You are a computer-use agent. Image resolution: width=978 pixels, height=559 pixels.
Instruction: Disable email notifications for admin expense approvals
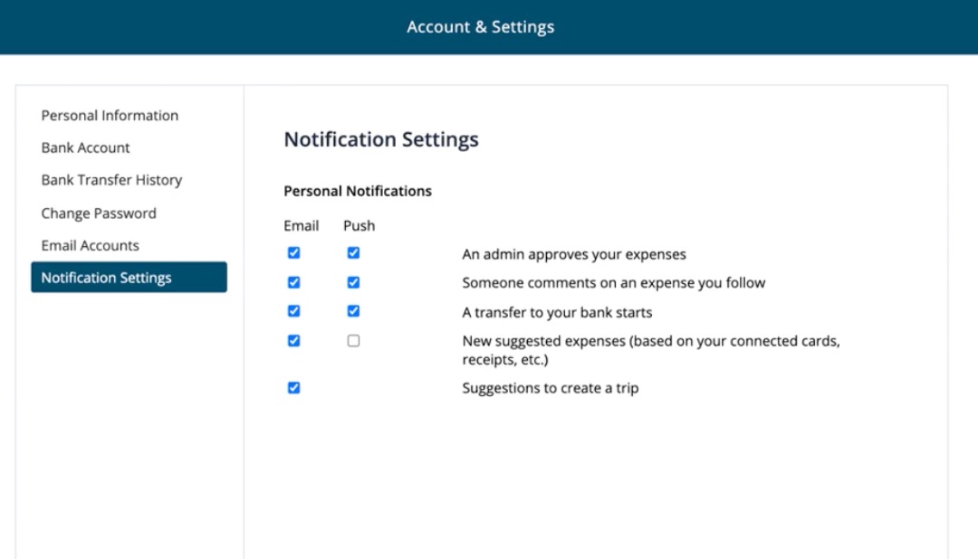click(x=293, y=252)
